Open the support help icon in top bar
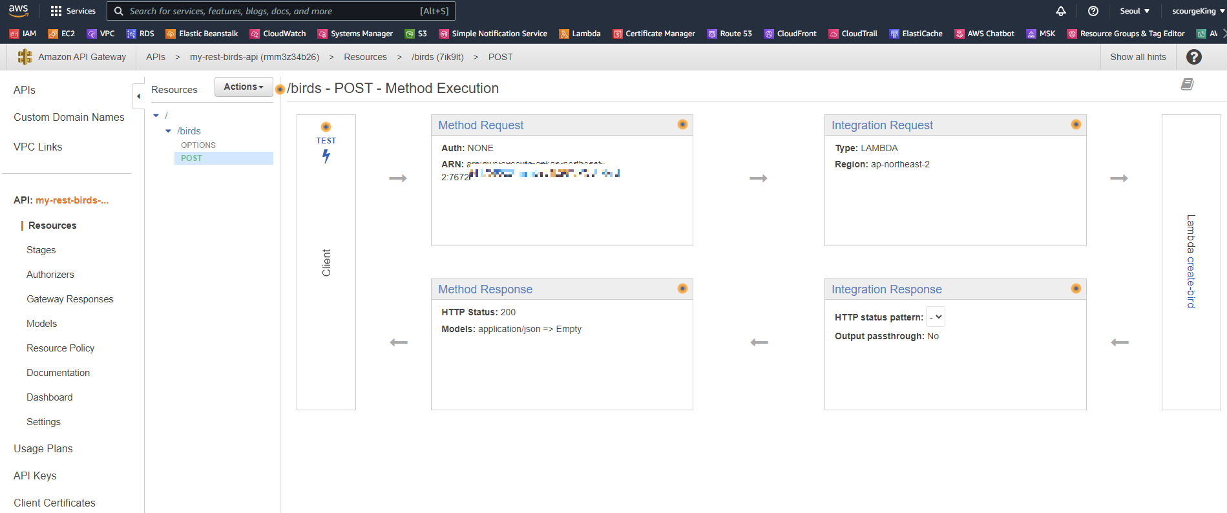 click(x=1093, y=11)
